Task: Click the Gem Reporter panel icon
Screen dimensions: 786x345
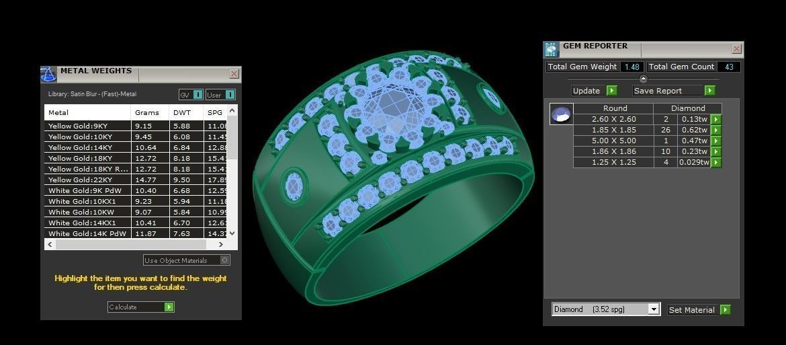Action: tap(551, 49)
